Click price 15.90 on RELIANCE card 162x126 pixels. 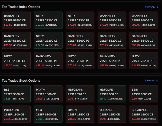(103, 119)
